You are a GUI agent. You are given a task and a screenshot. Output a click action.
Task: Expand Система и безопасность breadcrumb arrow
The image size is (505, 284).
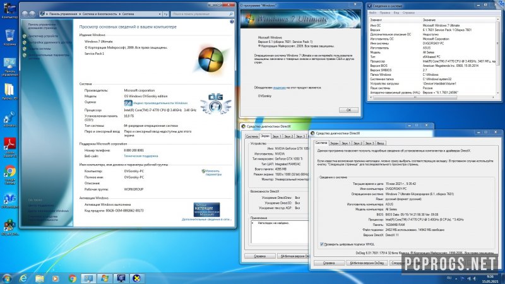pos(120,14)
